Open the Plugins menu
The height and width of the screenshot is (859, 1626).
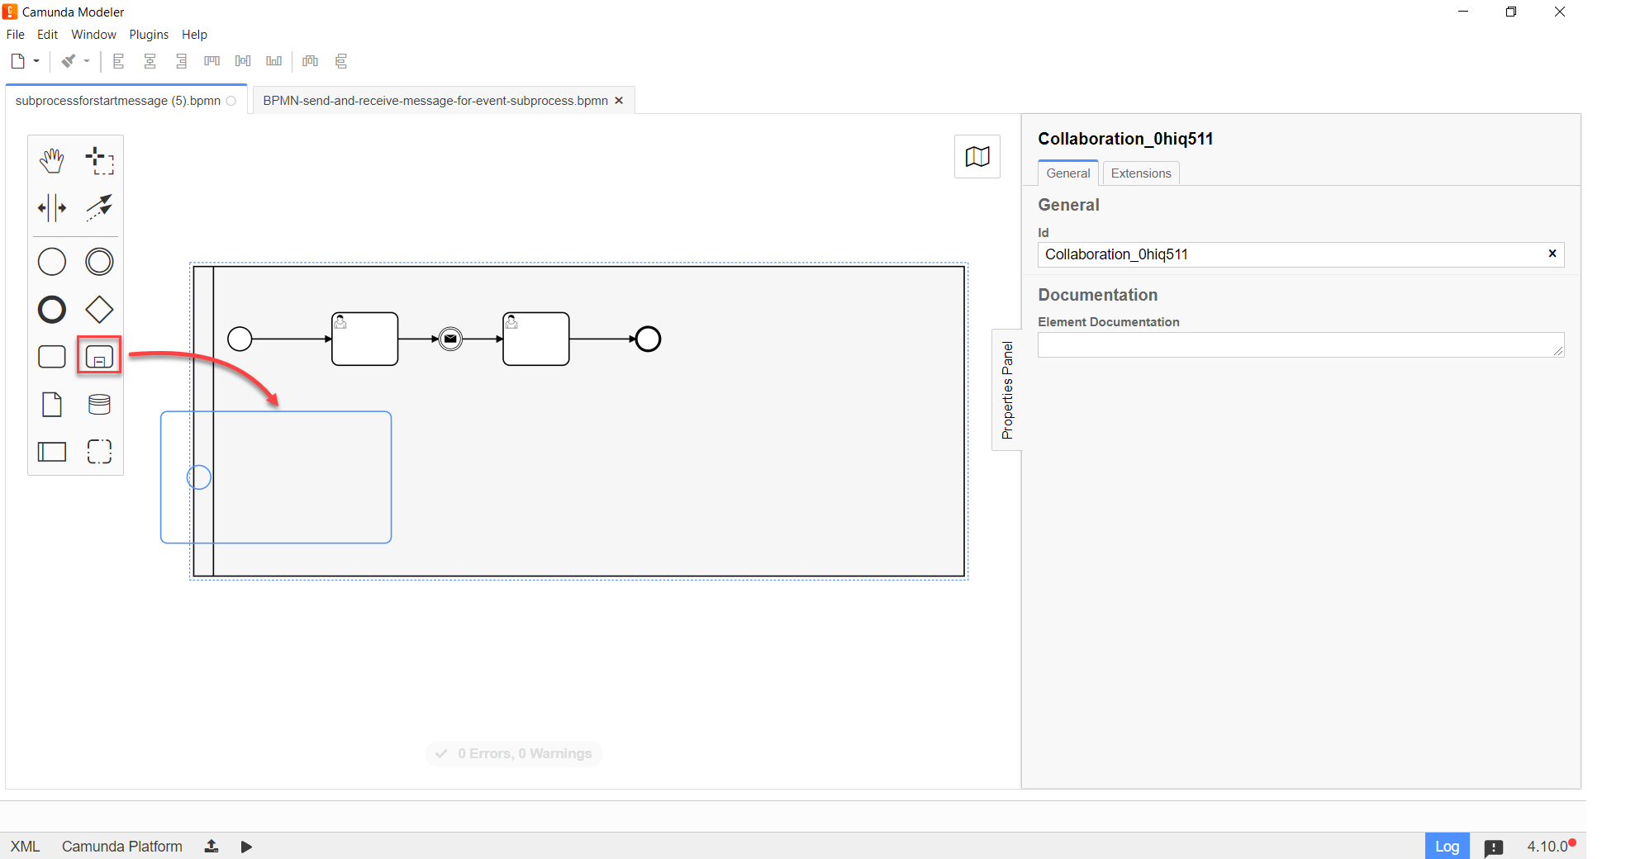tap(149, 35)
